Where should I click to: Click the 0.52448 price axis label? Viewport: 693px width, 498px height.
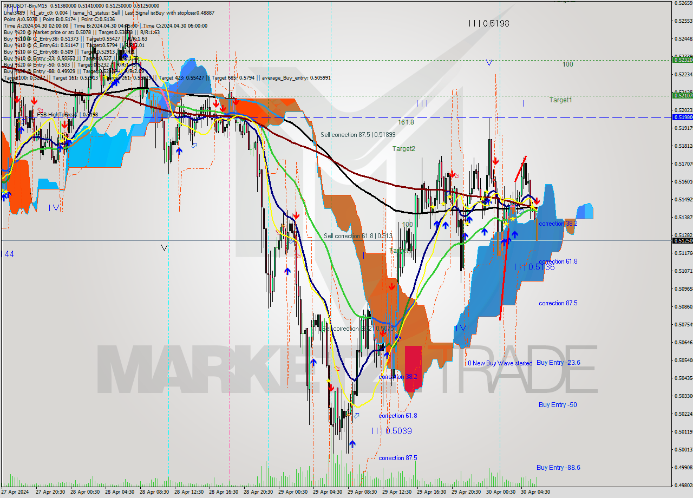tap(683, 38)
